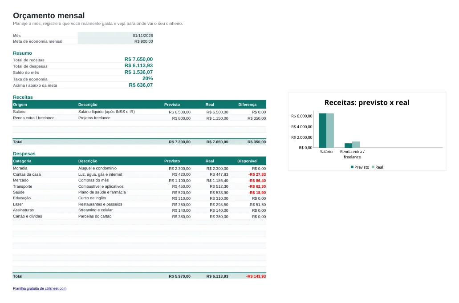Viewport: 459px width, 303px height.
Task: Click the Real legend swatch in the chart
Action: click(373, 167)
